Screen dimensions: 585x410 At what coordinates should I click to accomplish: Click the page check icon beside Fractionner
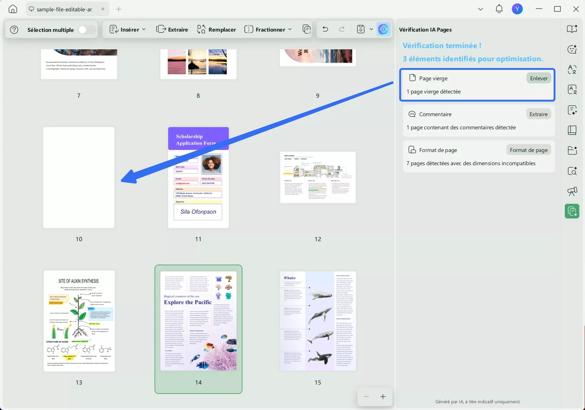(x=306, y=29)
